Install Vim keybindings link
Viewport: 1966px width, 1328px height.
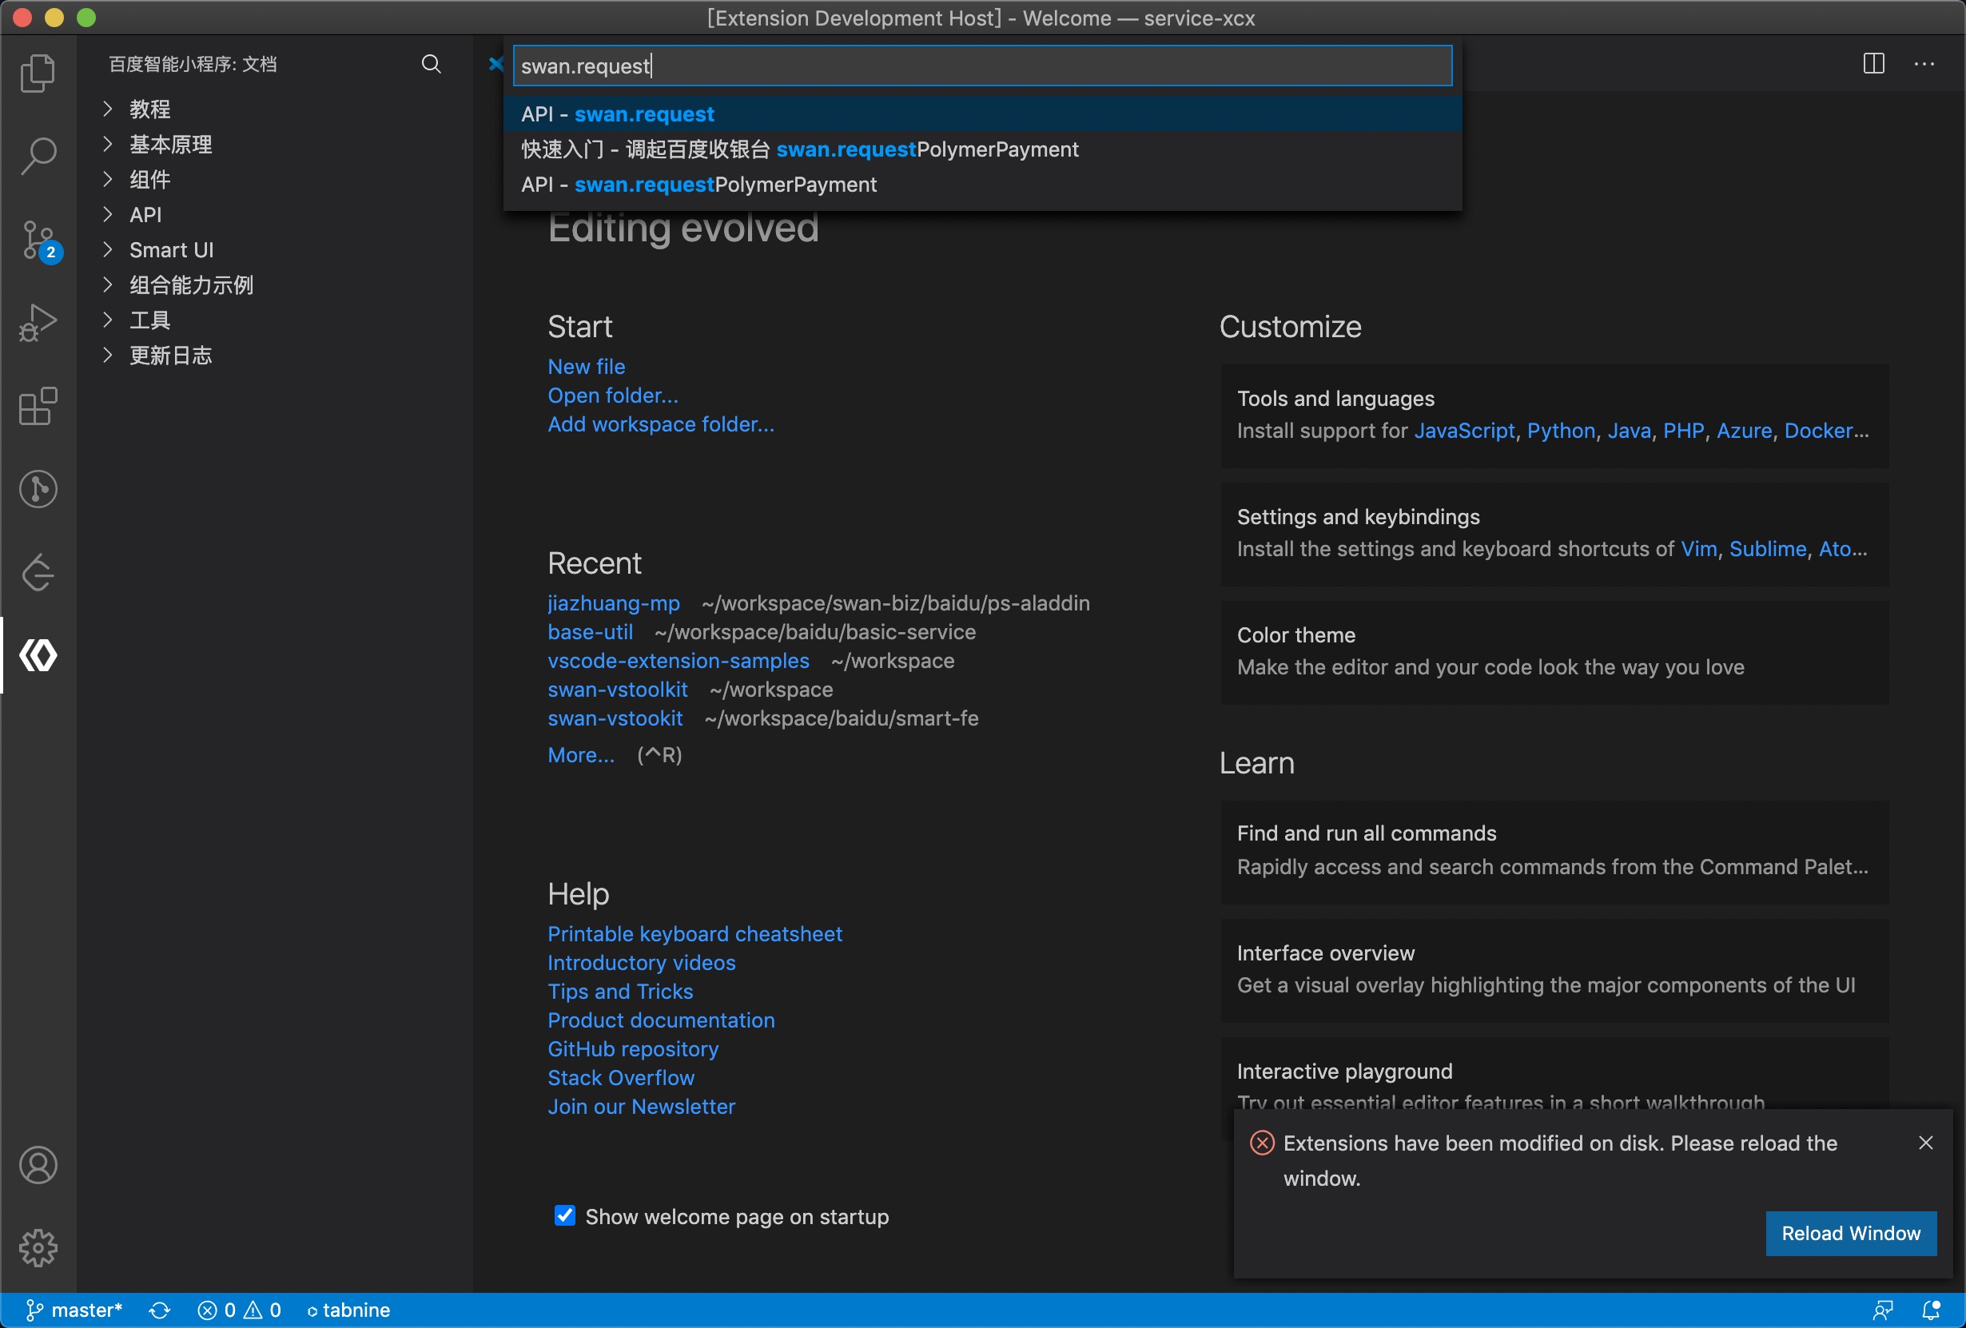coord(1699,549)
